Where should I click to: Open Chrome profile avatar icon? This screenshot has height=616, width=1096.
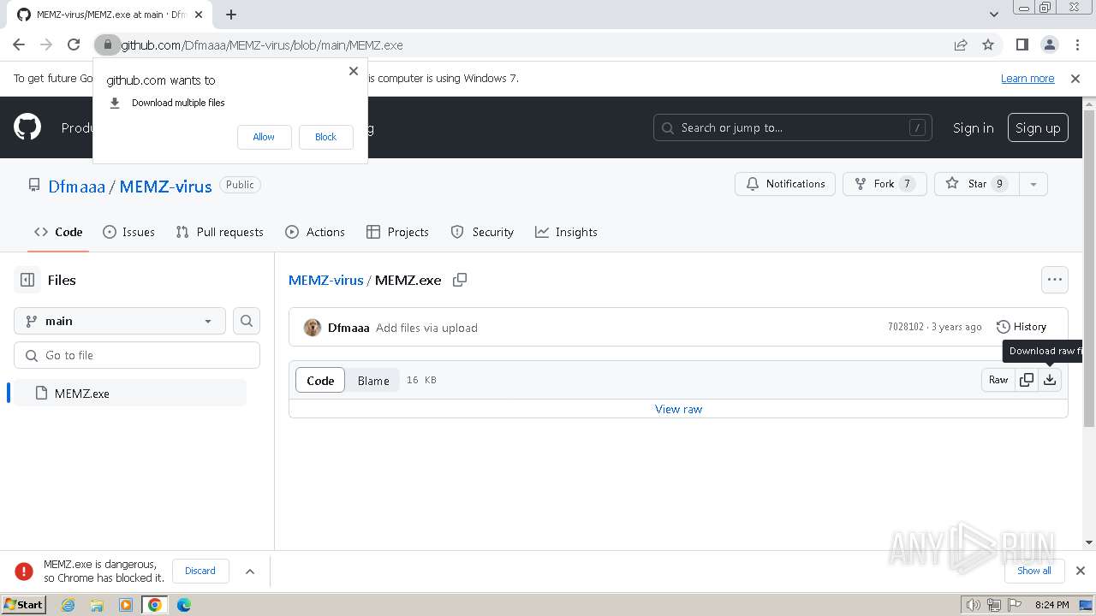[x=1049, y=44]
